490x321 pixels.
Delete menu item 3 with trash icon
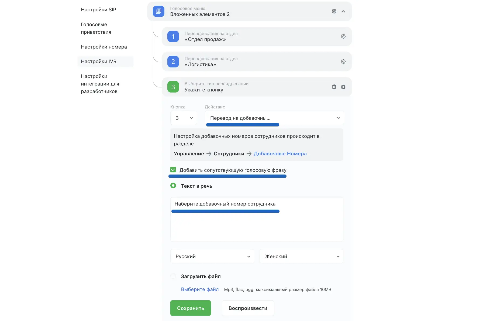click(334, 87)
